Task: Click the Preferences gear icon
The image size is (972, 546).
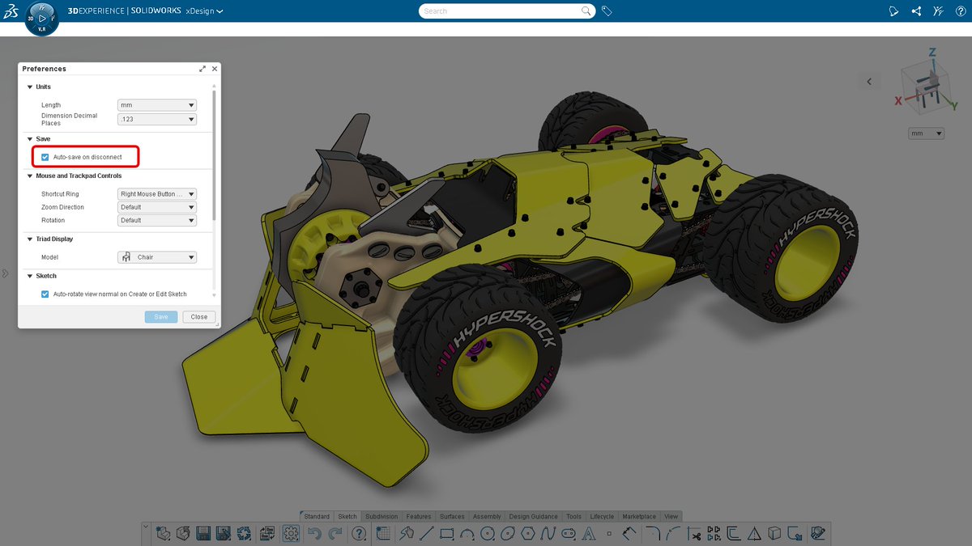Action: pyautogui.click(x=292, y=533)
